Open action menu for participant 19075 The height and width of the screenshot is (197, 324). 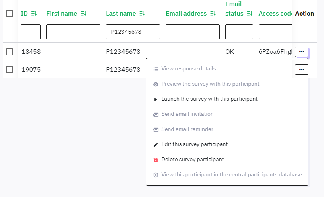[301, 70]
